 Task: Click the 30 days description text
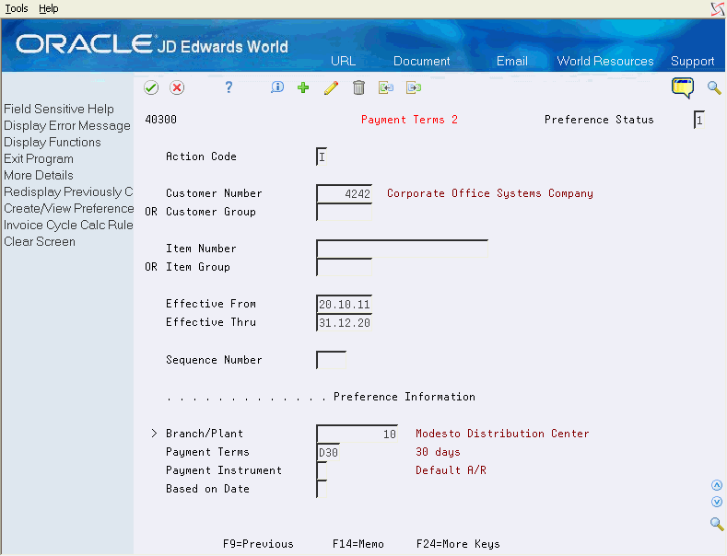pyautogui.click(x=438, y=452)
